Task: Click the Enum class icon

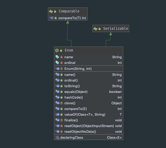Action: [57, 50]
